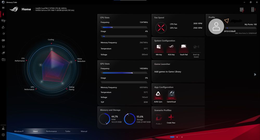This screenshot has width=260, height=140.
Task: Open GameVisual from the left sidebar
Action: [3, 34]
